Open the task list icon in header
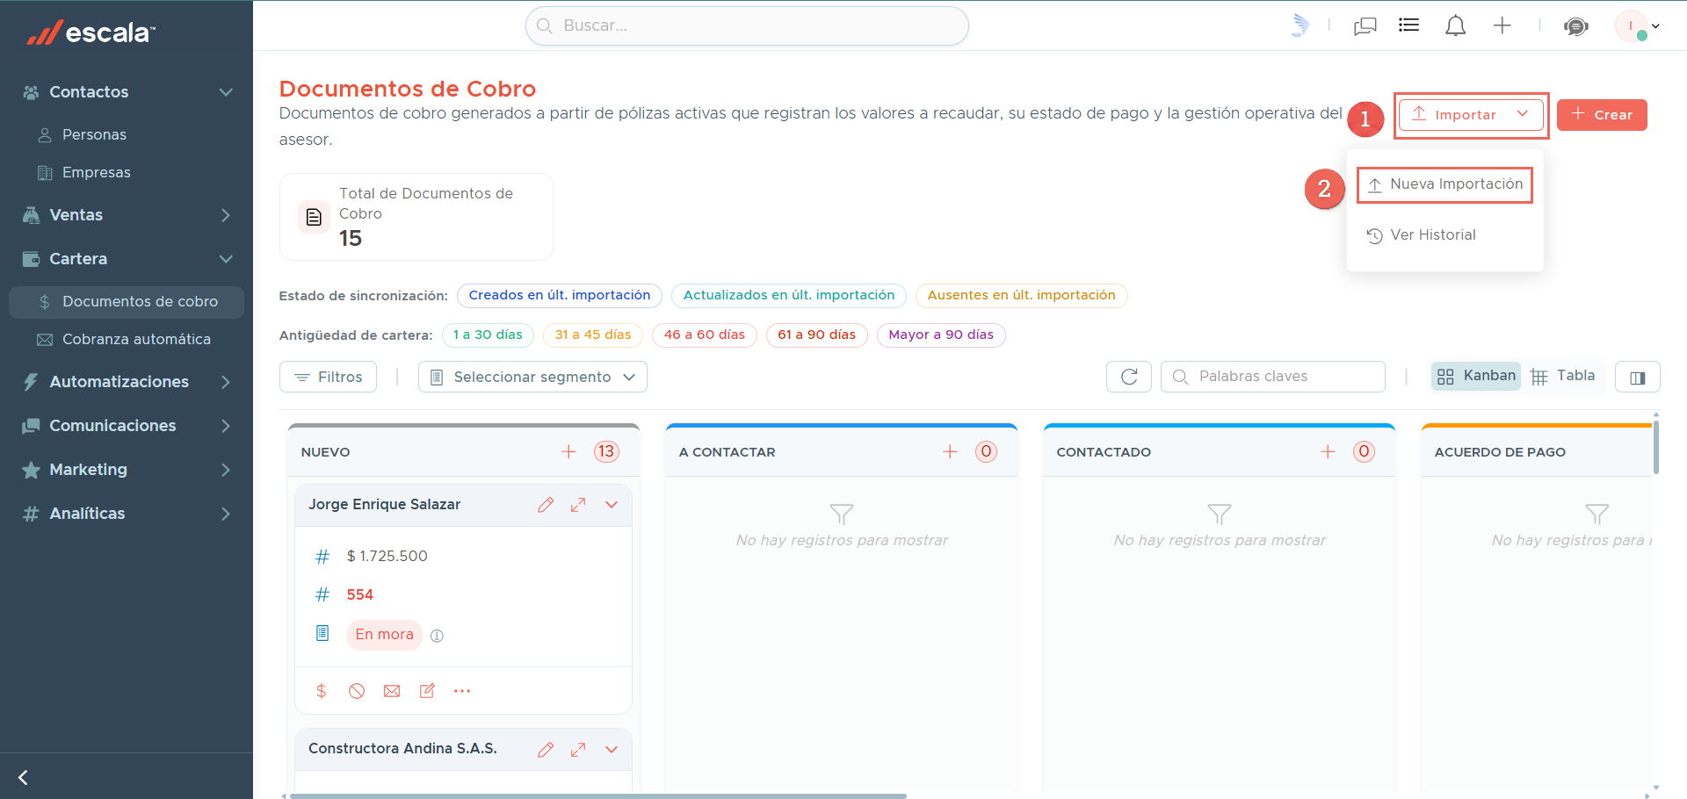This screenshot has width=1687, height=799. coord(1408,25)
